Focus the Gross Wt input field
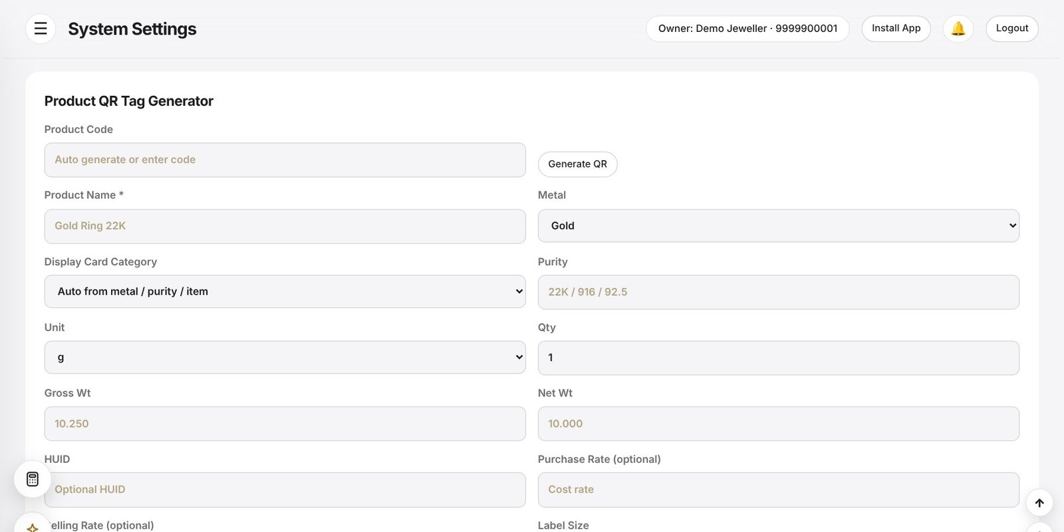The width and height of the screenshot is (1064, 532). (x=285, y=424)
